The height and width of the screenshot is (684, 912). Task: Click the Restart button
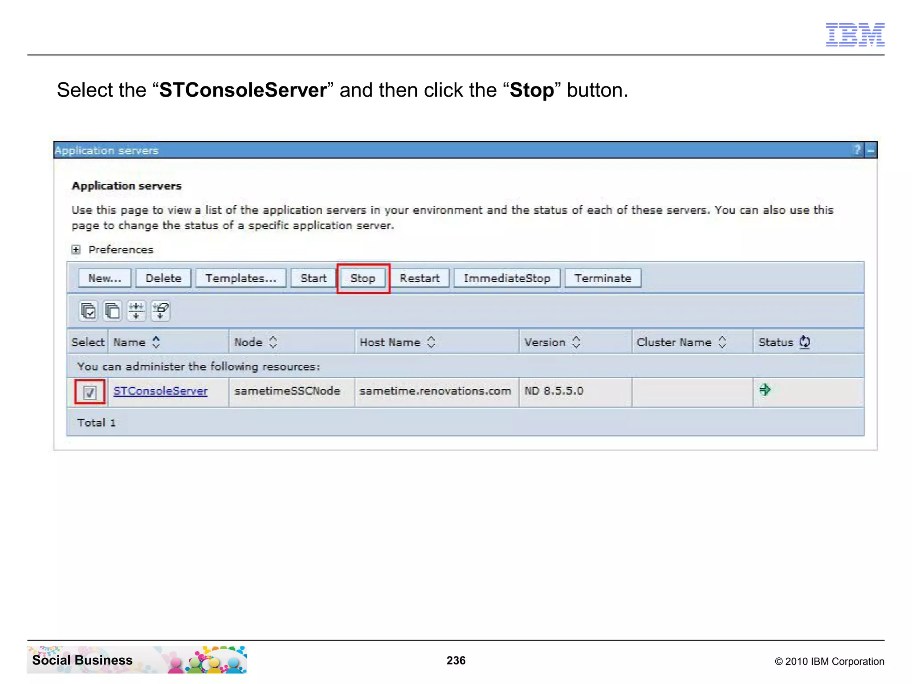(419, 278)
